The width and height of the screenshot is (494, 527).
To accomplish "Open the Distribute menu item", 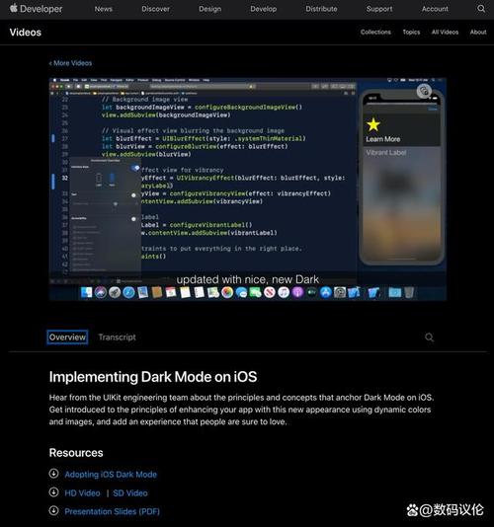I will coord(321,9).
